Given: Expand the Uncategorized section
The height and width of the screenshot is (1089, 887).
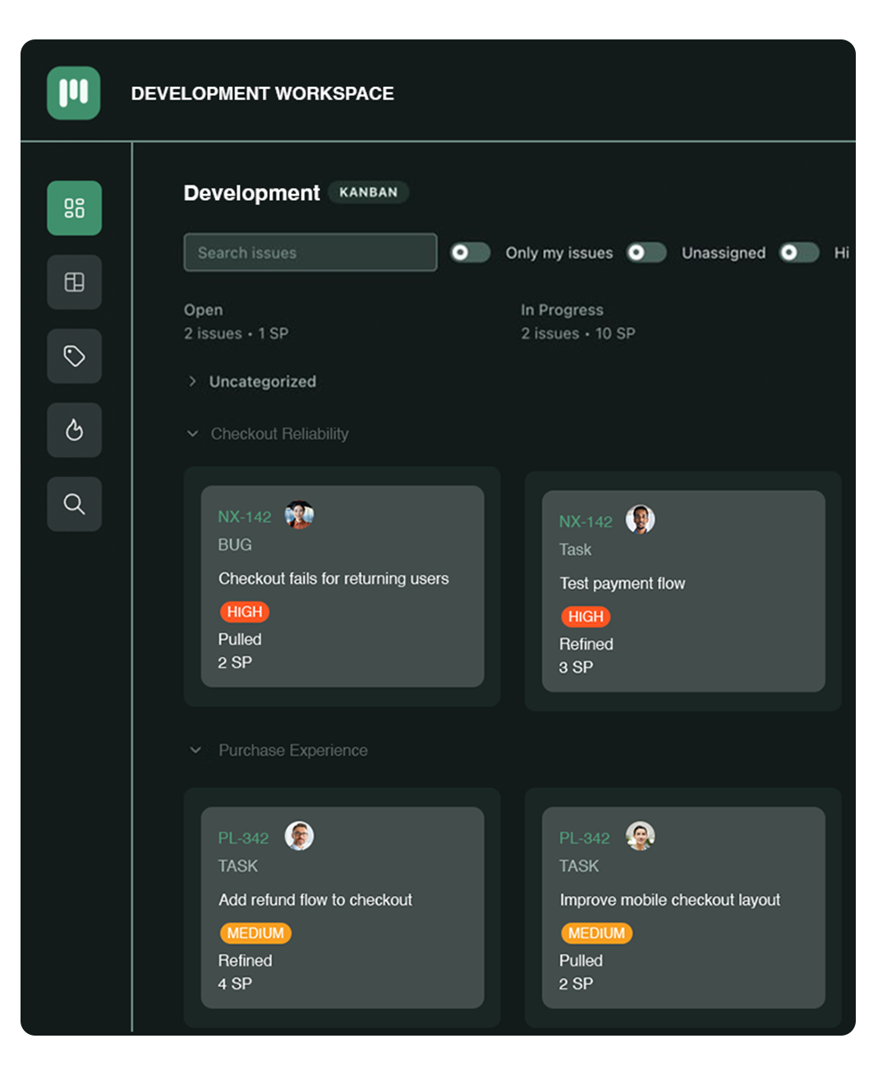Looking at the screenshot, I should pyautogui.click(x=193, y=381).
